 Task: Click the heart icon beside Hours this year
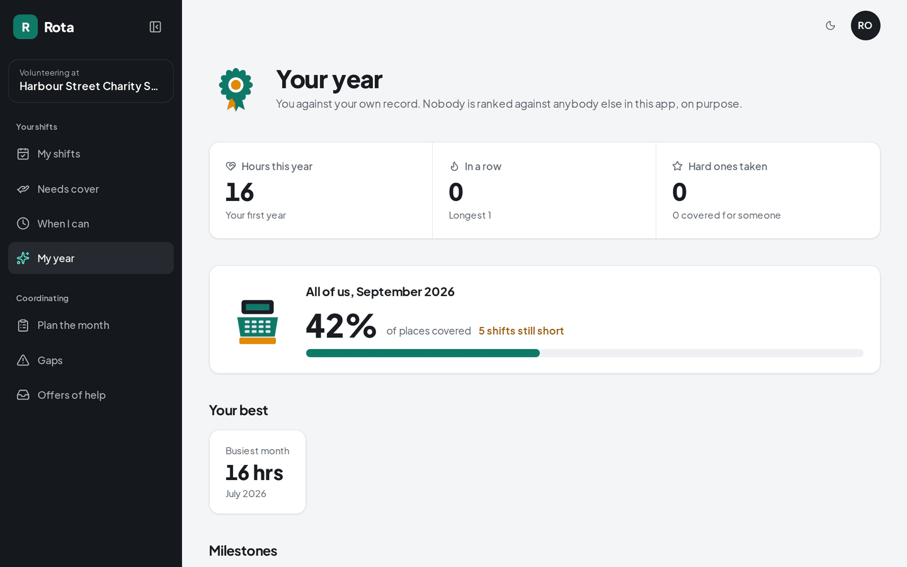231,166
